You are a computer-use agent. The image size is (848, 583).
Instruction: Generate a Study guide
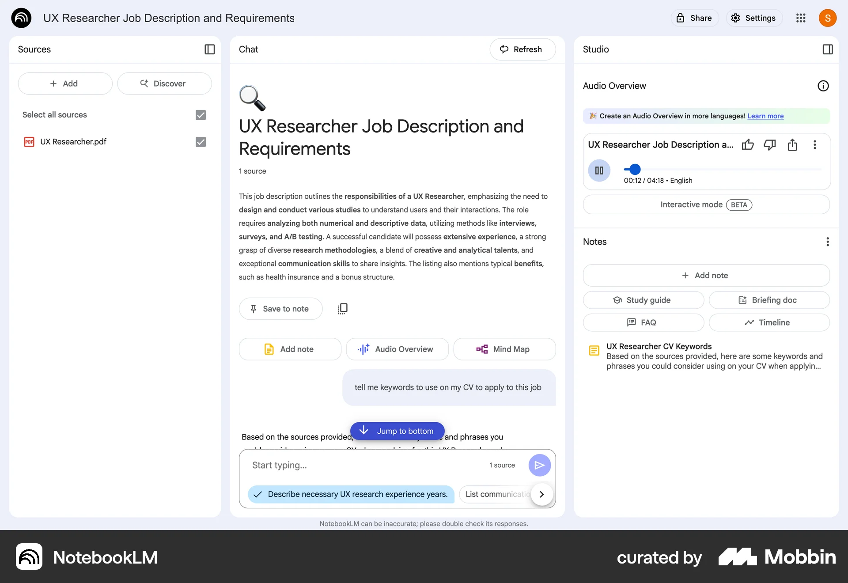coord(643,300)
